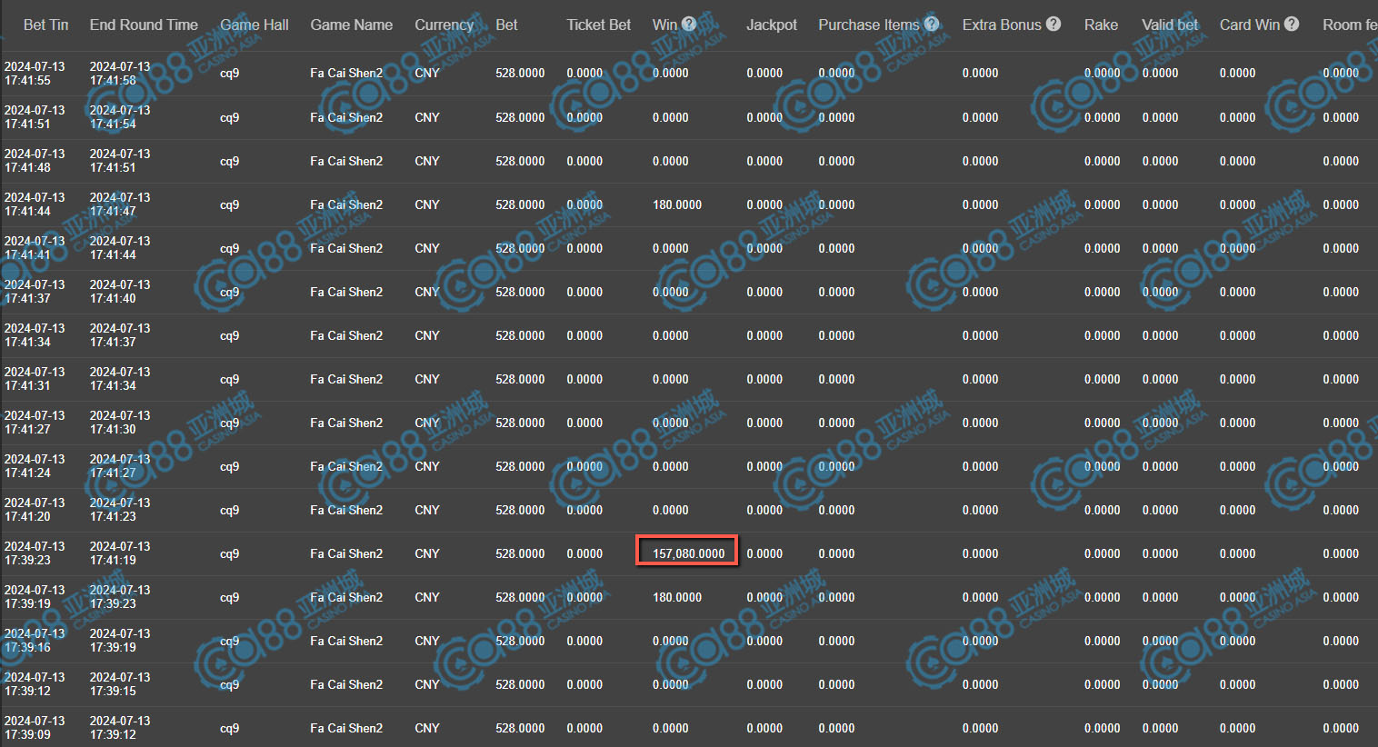The width and height of the screenshot is (1378, 747).
Task: Select the end round time 17:41:19
Action: point(120,553)
